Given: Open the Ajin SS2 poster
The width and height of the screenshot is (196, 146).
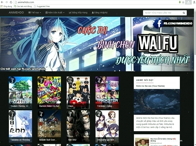Looking at the screenshot, I should coord(78,126).
